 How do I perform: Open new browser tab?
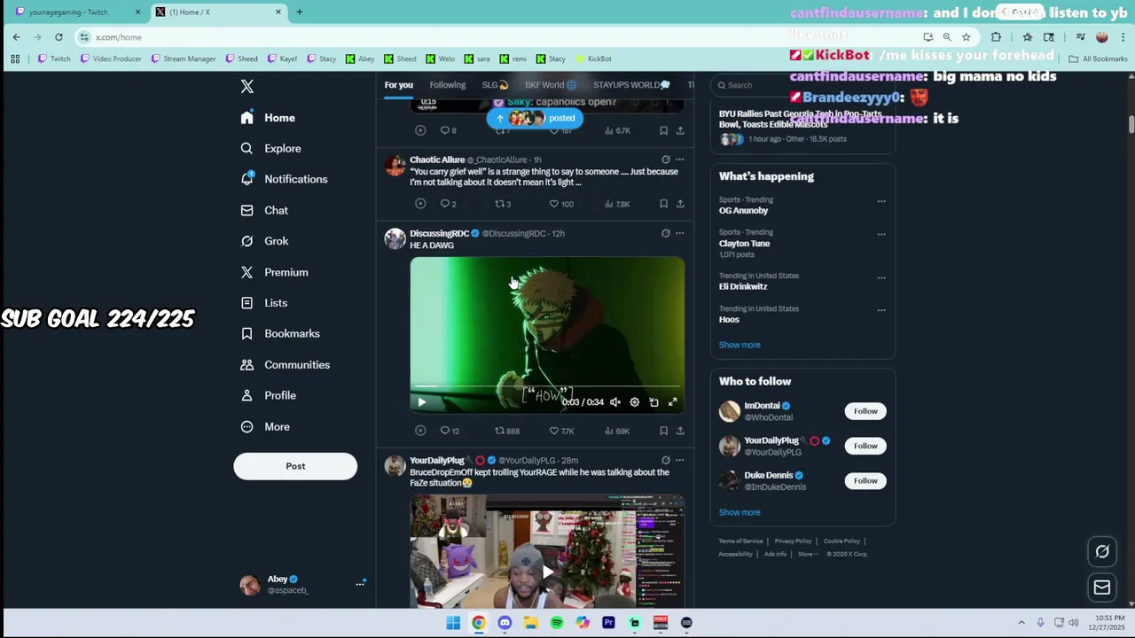[x=299, y=12]
